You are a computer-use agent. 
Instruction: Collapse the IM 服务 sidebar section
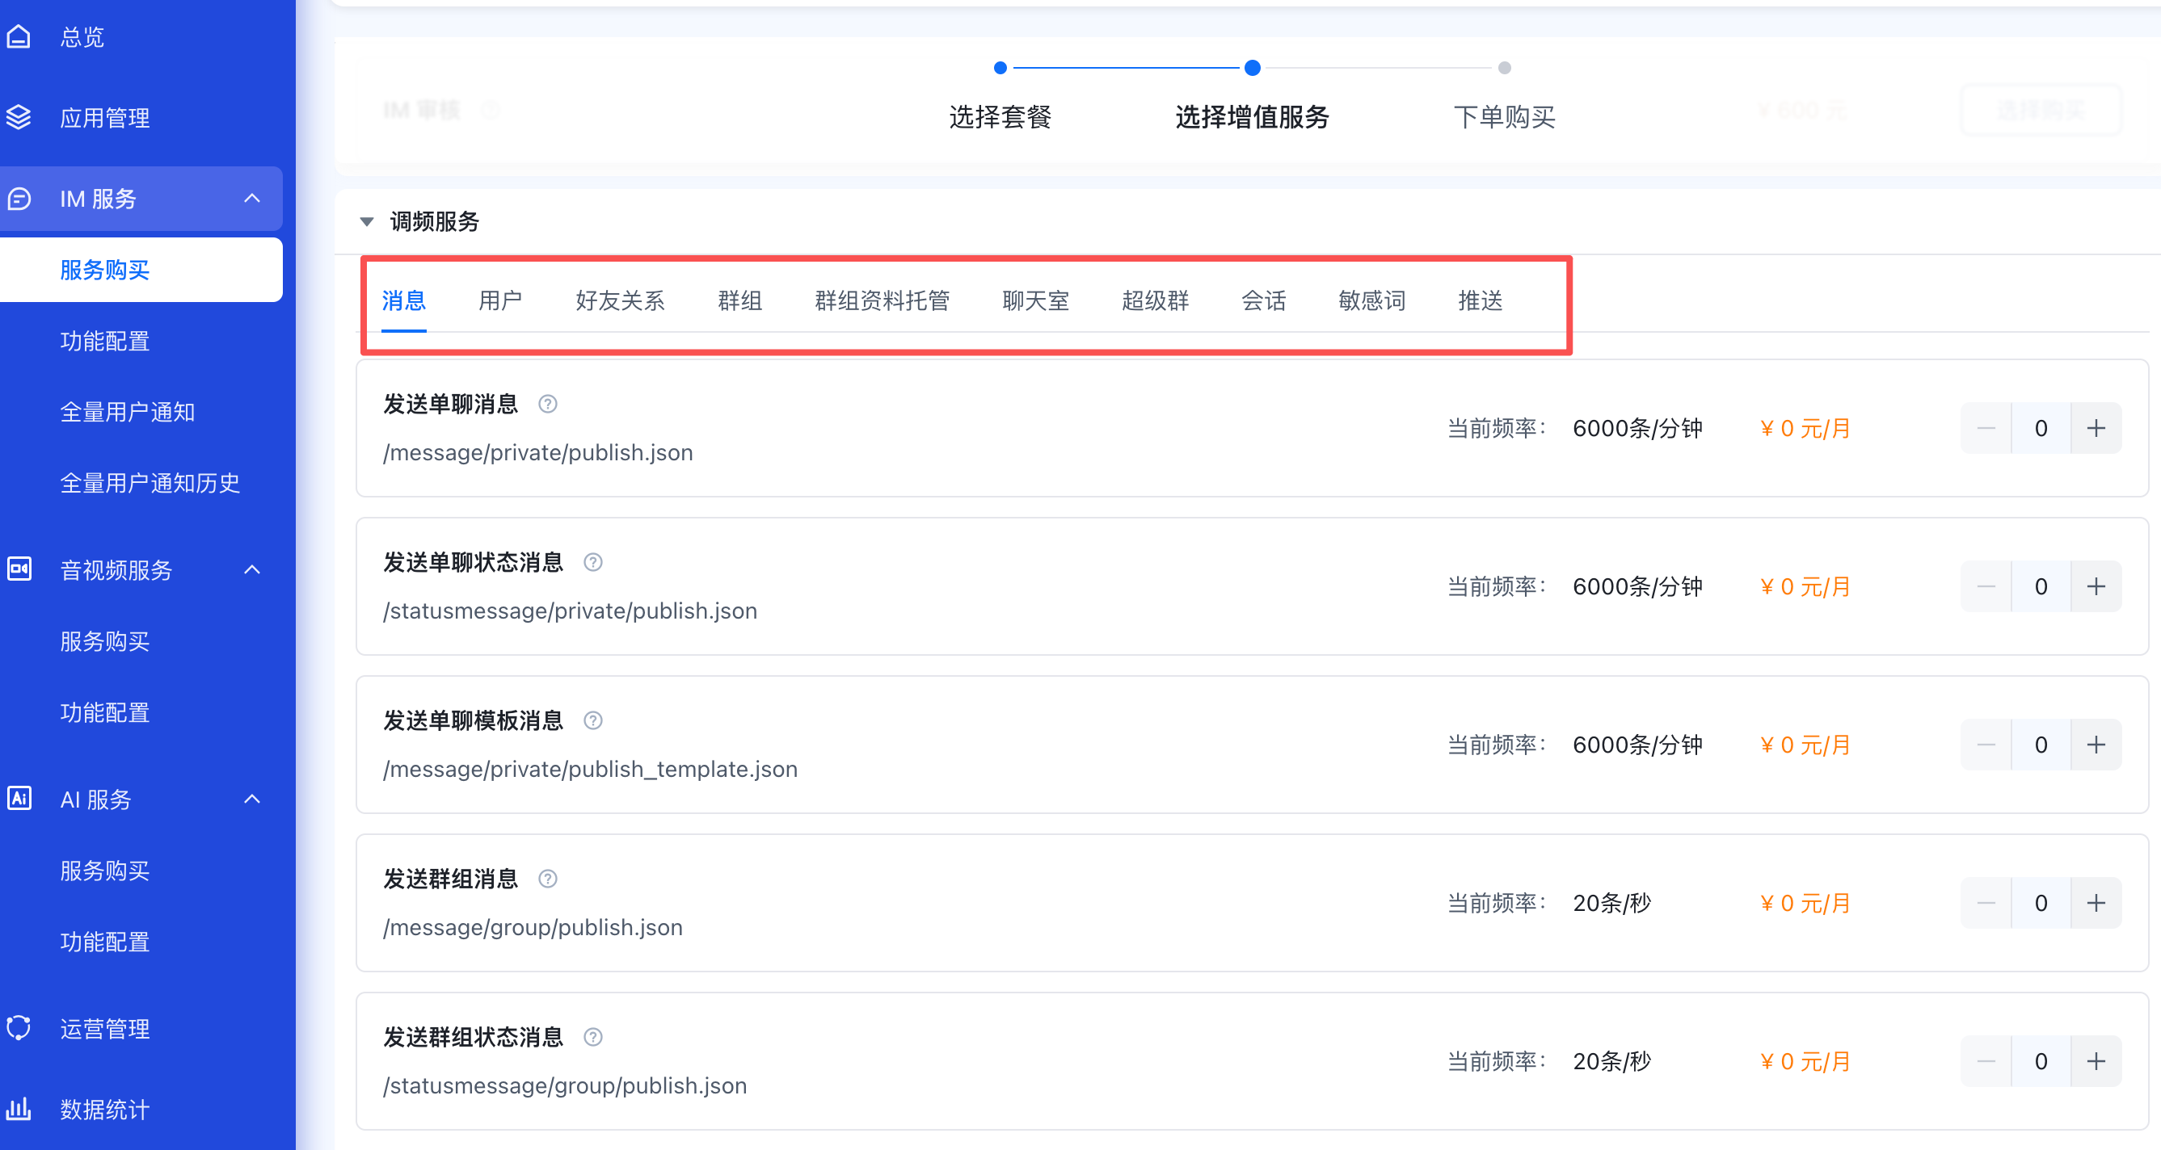251,199
